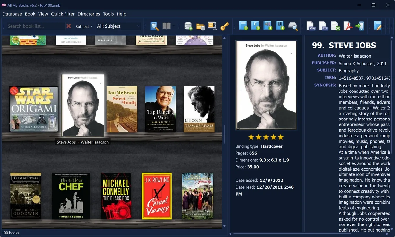This screenshot has width=395, height=237.
Task: Export to Excel icon
Action: [335, 26]
